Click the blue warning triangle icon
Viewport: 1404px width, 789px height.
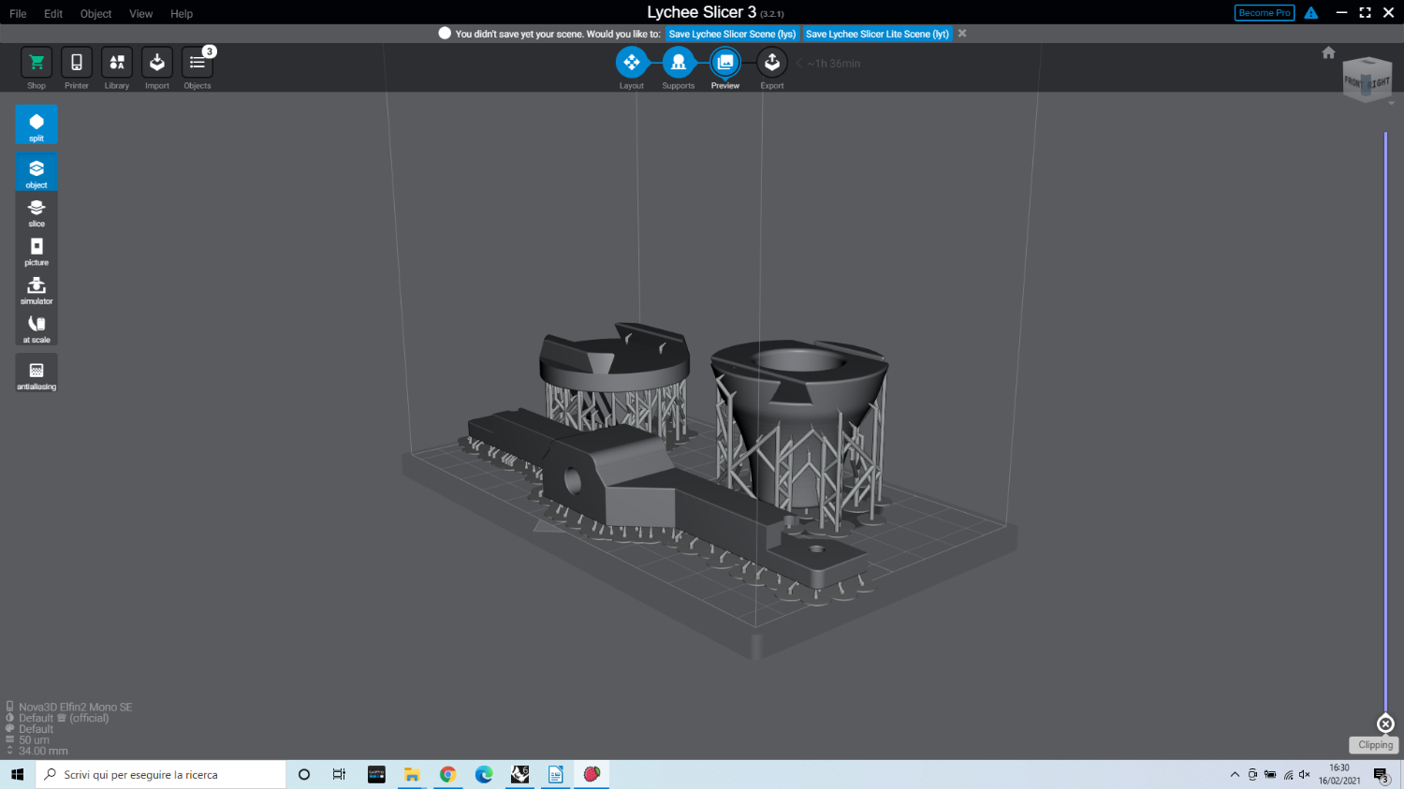click(1311, 13)
